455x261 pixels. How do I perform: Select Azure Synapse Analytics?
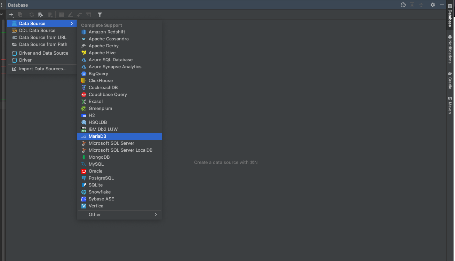119,67
